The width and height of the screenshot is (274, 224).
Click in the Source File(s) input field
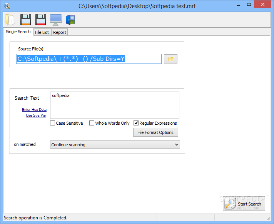[x=89, y=59]
